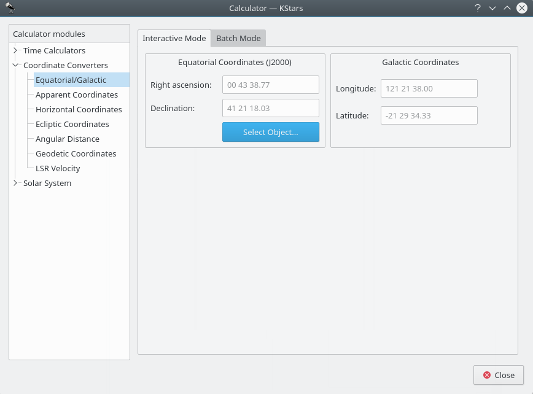Focus the Declination input field

[270, 108]
